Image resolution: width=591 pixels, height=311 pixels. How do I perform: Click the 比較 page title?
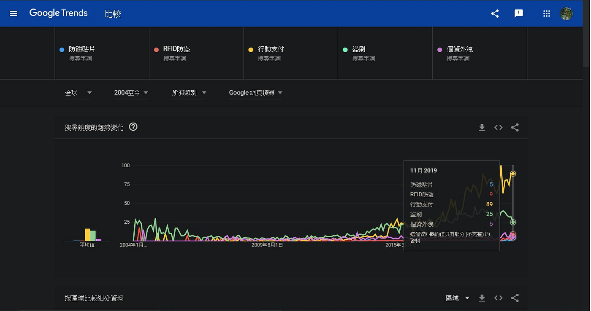113,13
